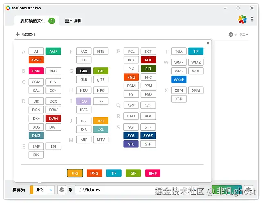Click the BMP quick-access button at bottom

153,173
